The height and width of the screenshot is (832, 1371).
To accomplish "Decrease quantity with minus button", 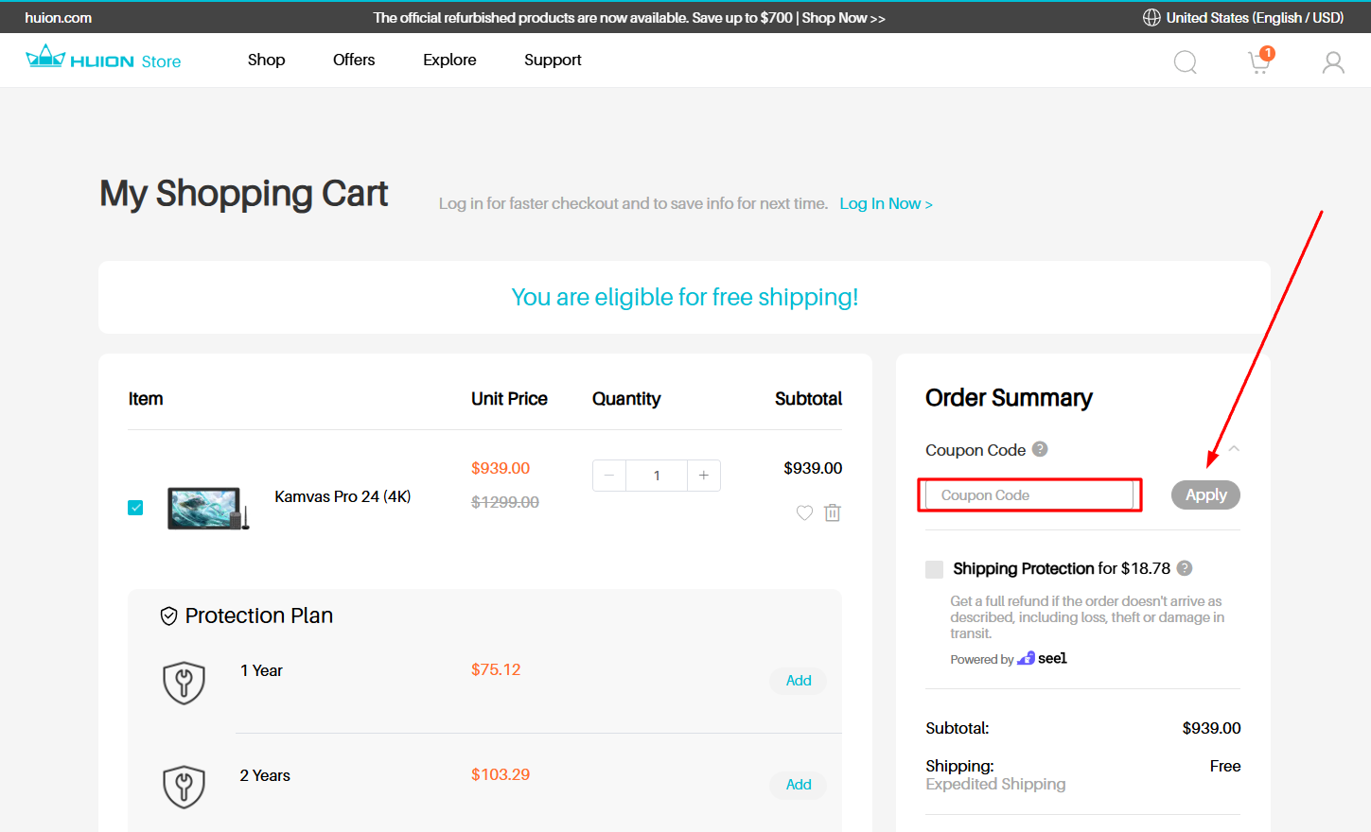I will [x=609, y=476].
